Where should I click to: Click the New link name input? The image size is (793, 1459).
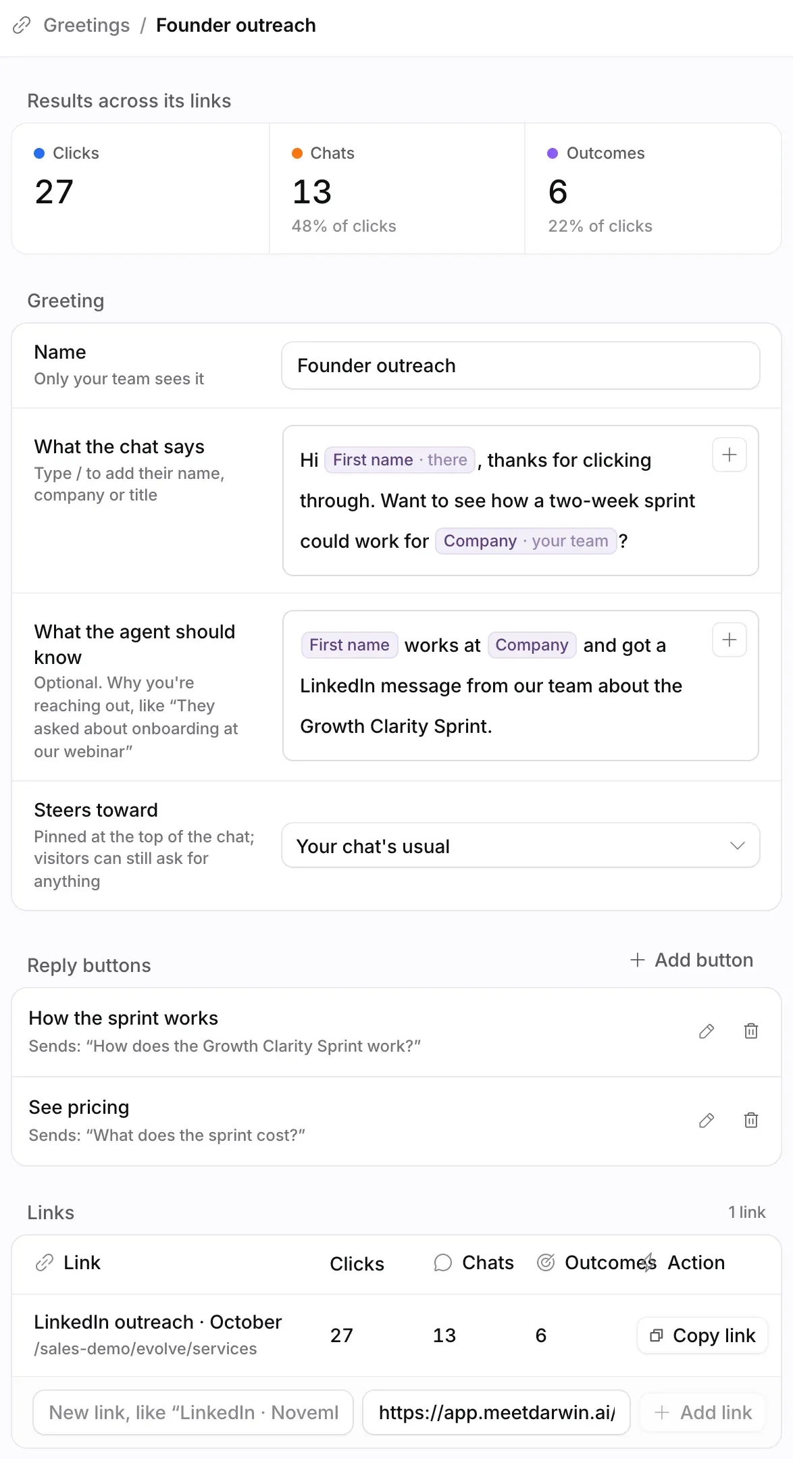(193, 1412)
